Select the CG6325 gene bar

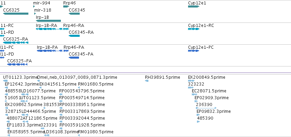tap(16, 14)
